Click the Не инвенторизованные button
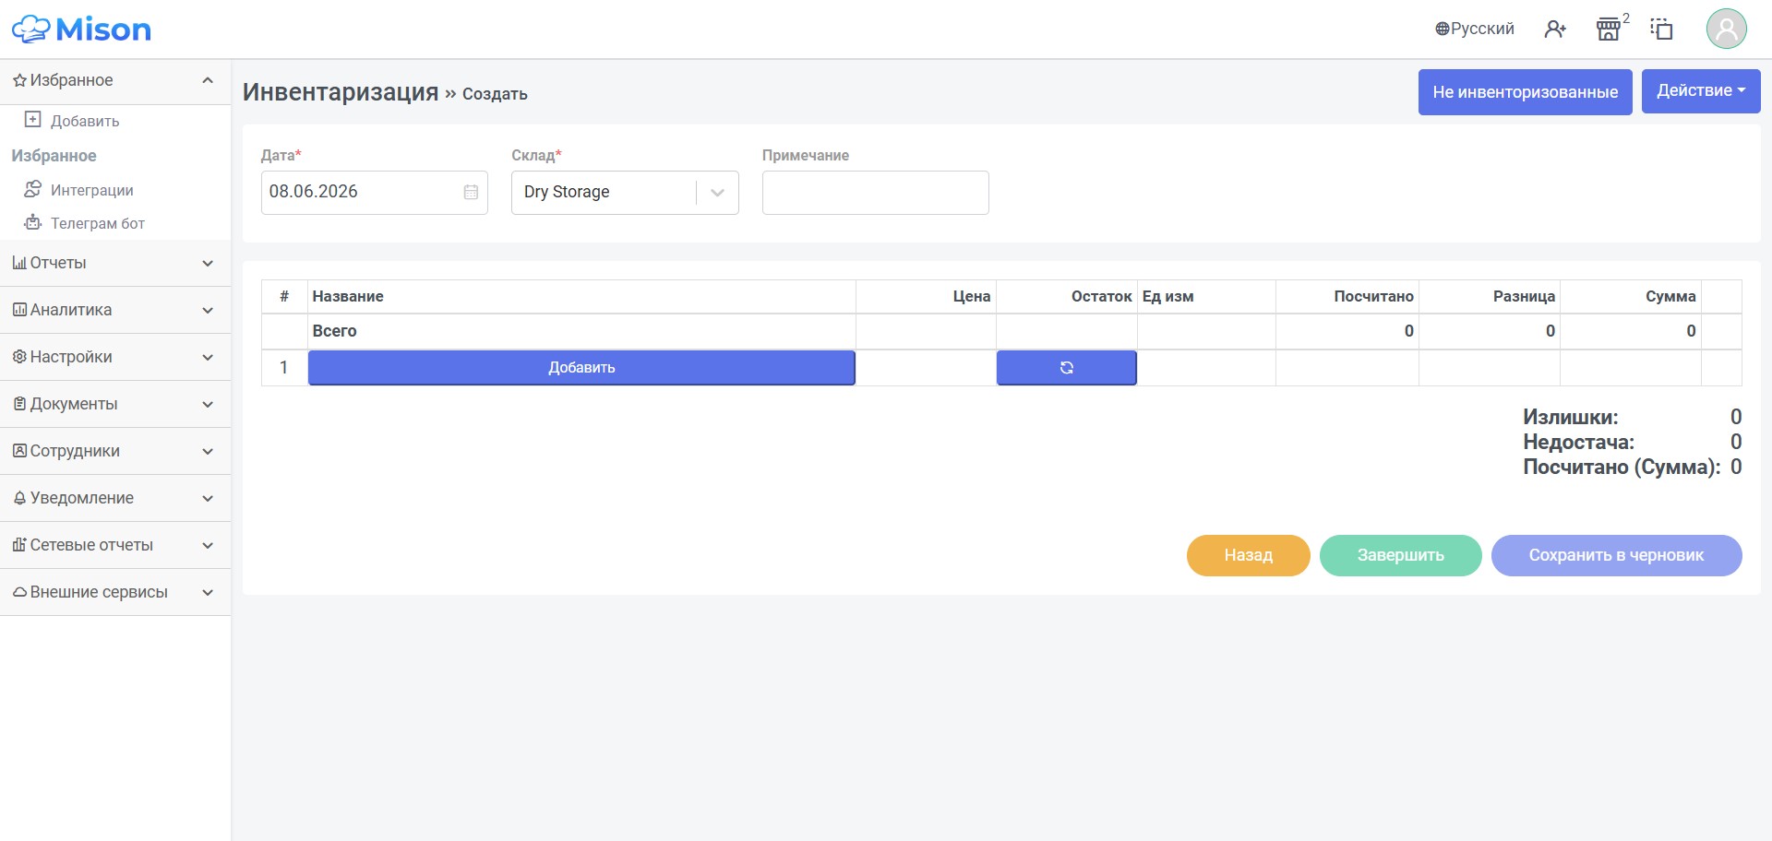Viewport: 1772px width, 841px height. [x=1525, y=92]
